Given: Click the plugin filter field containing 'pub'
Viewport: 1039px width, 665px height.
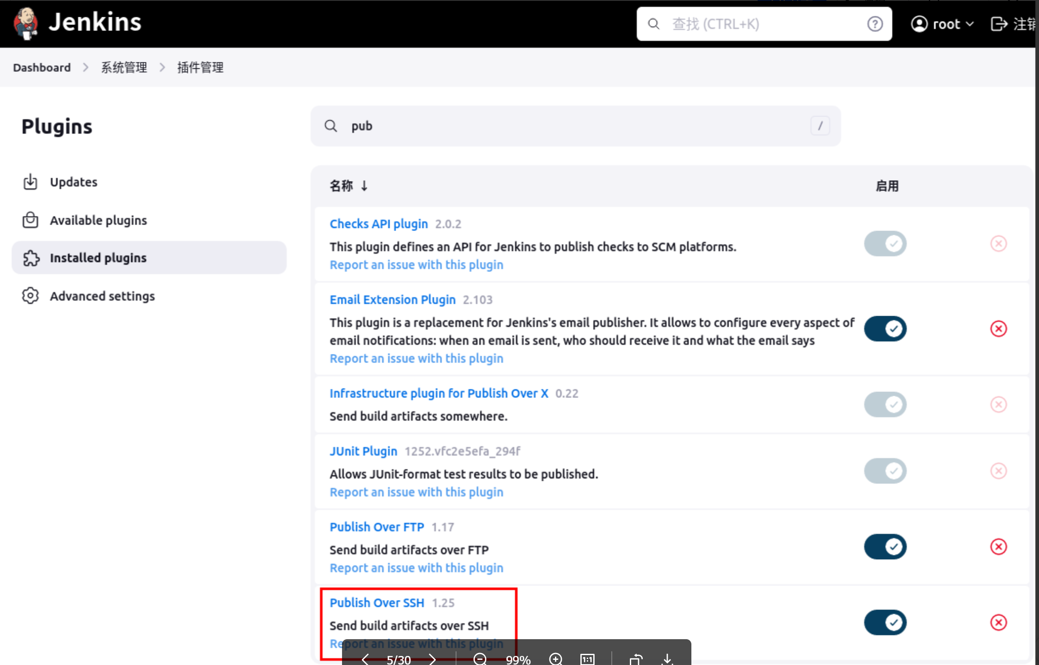Looking at the screenshot, I should pos(576,126).
